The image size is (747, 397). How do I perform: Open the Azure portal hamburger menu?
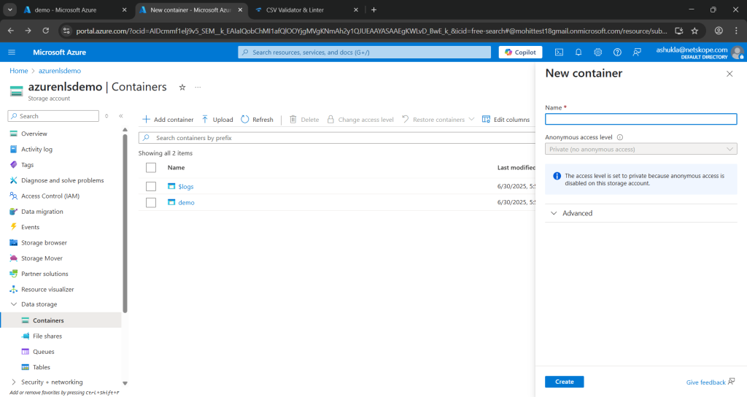[12, 52]
